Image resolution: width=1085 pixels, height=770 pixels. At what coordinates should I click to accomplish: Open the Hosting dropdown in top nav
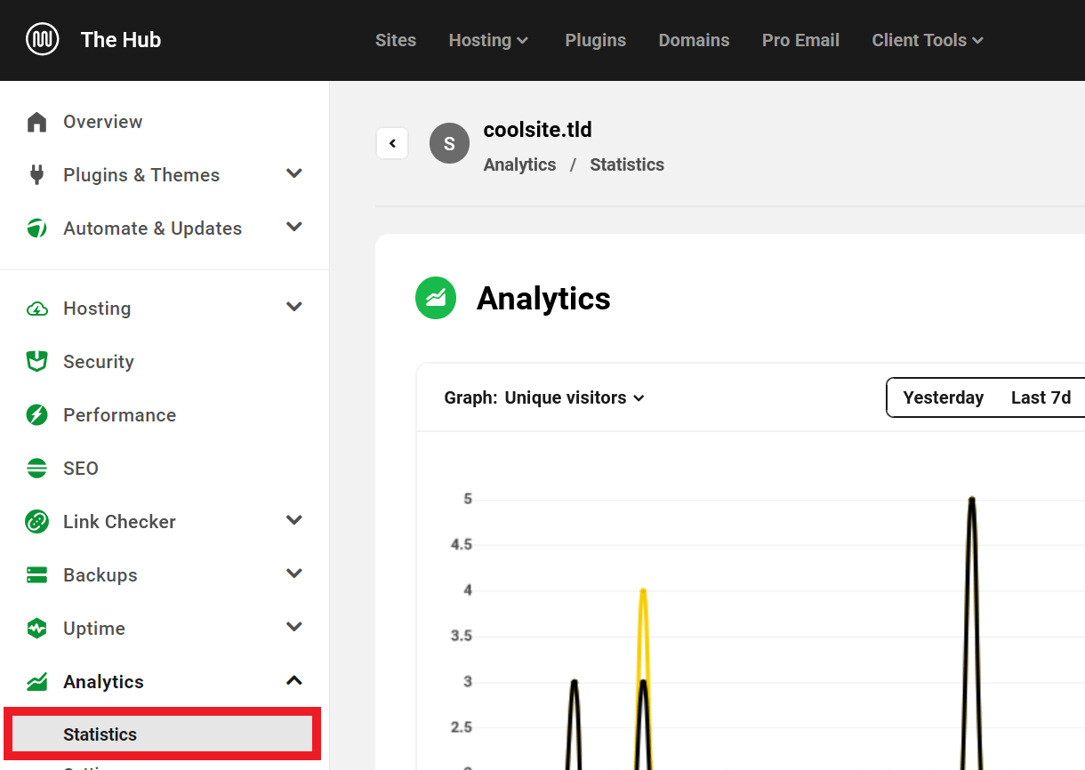(x=489, y=40)
